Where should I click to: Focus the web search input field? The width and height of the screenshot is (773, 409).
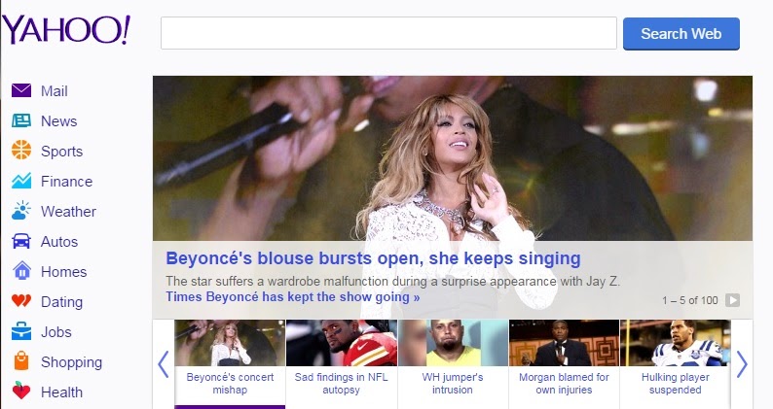[388, 33]
